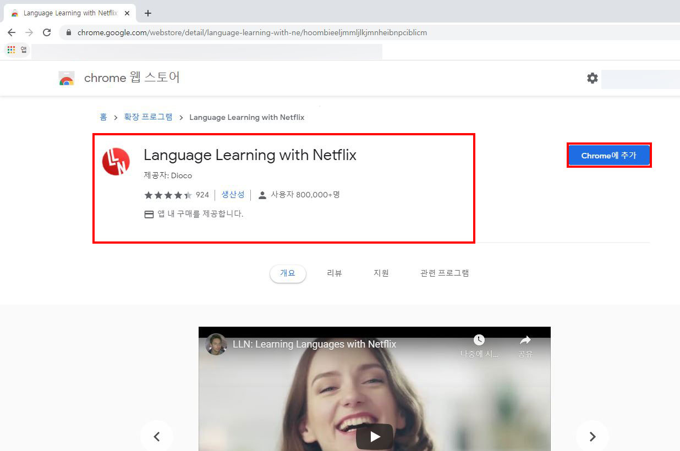Image resolution: width=680 pixels, height=451 pixels.
Task: Go to previous screenshot in carousel
Action: (156, 437)
